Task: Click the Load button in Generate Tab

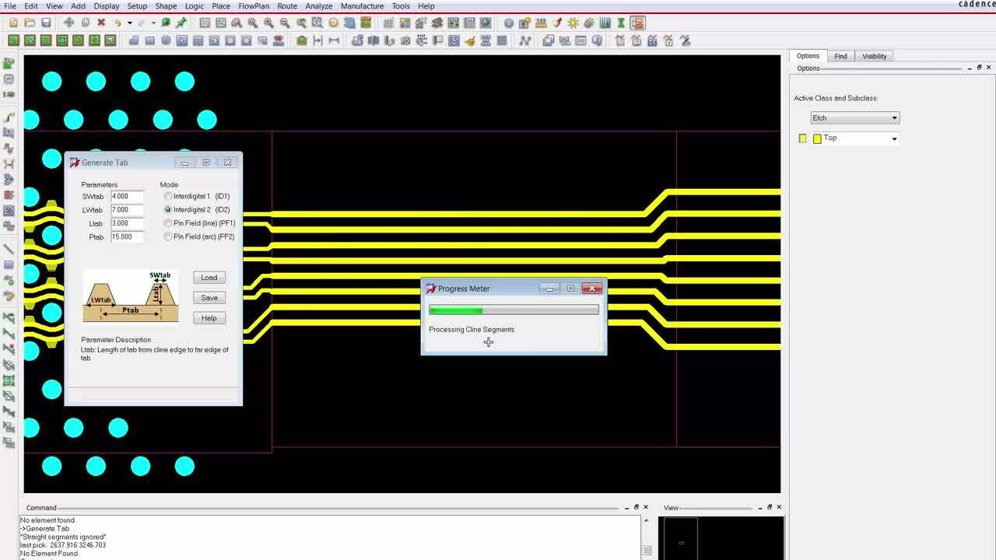Action: pyautogui.click(x=209, y=278)
